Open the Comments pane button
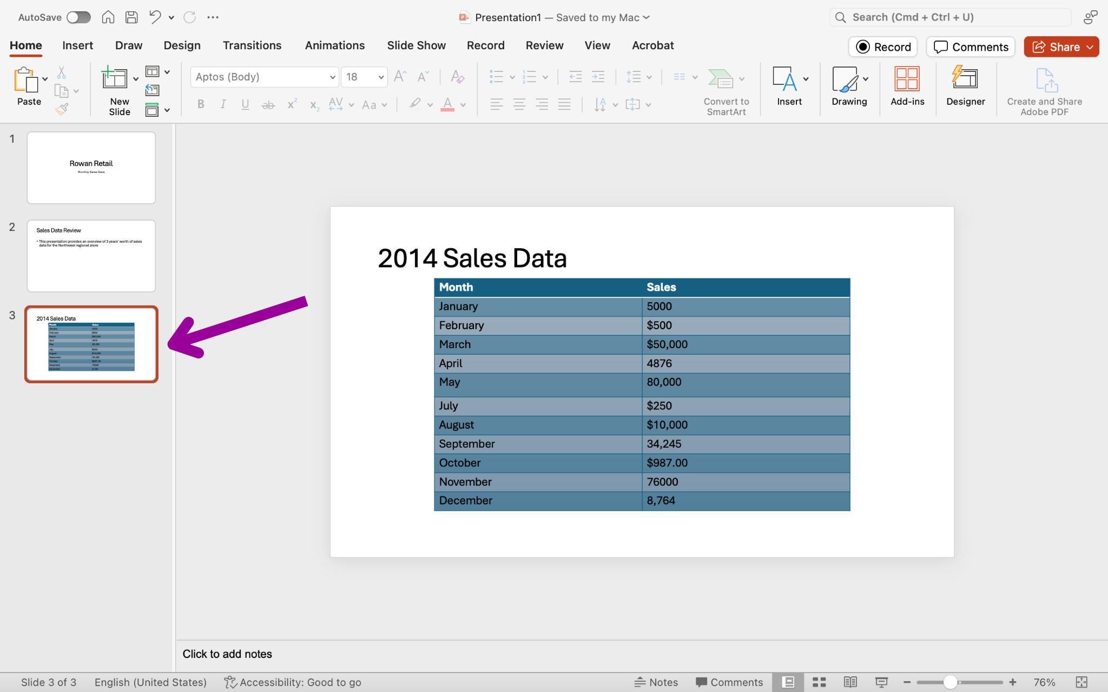 [971, 47]
